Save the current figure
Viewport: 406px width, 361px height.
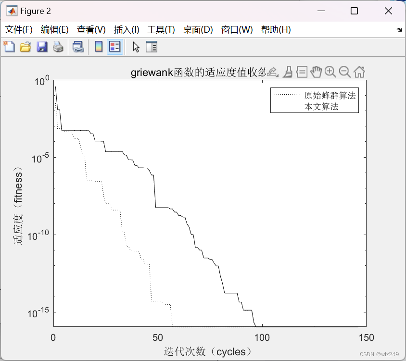pos(42,47)
